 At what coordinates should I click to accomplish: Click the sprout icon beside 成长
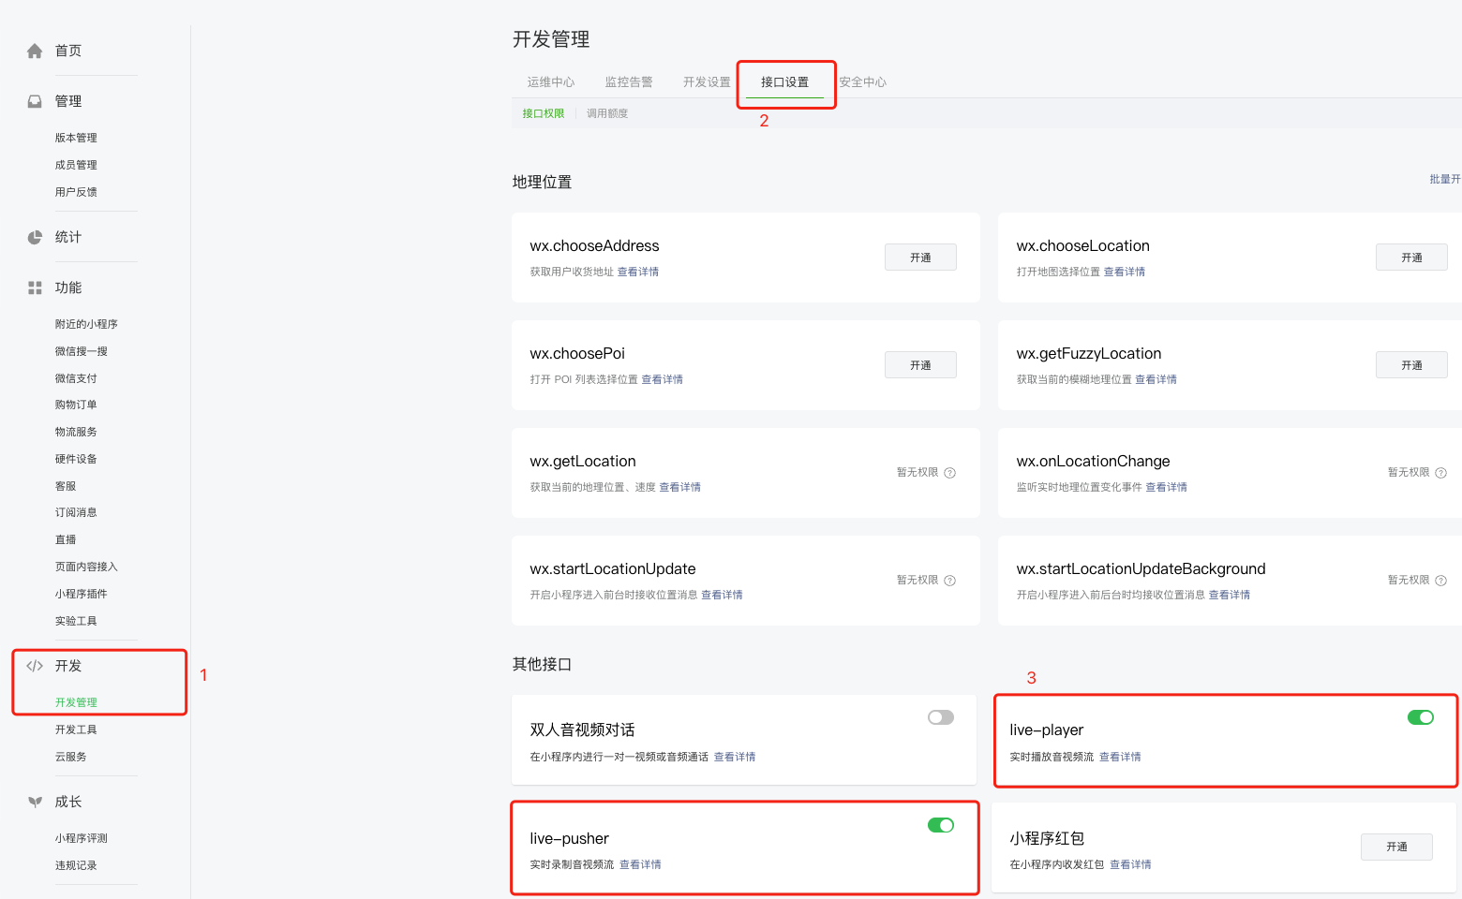tap(35, 802)
